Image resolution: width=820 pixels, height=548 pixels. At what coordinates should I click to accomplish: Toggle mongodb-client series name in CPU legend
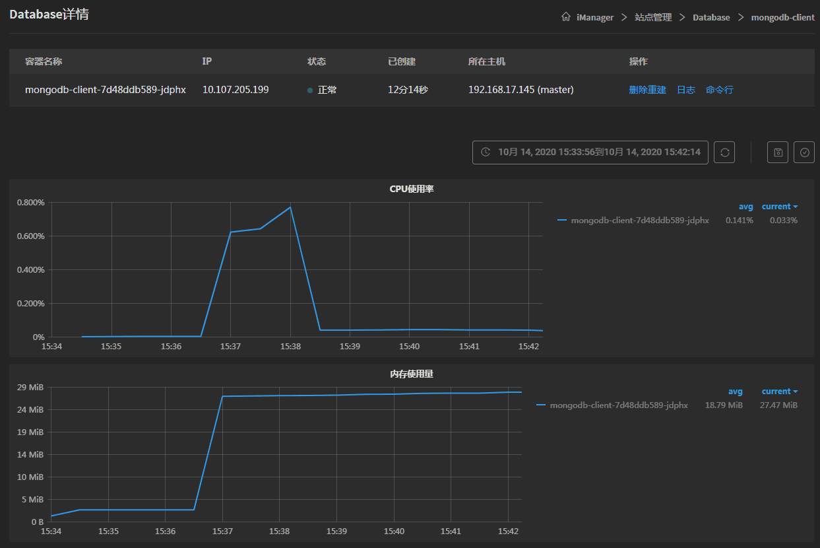[639, 221]
